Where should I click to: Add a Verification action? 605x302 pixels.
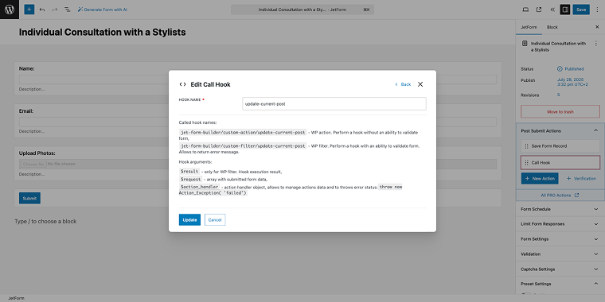(580, 178)
